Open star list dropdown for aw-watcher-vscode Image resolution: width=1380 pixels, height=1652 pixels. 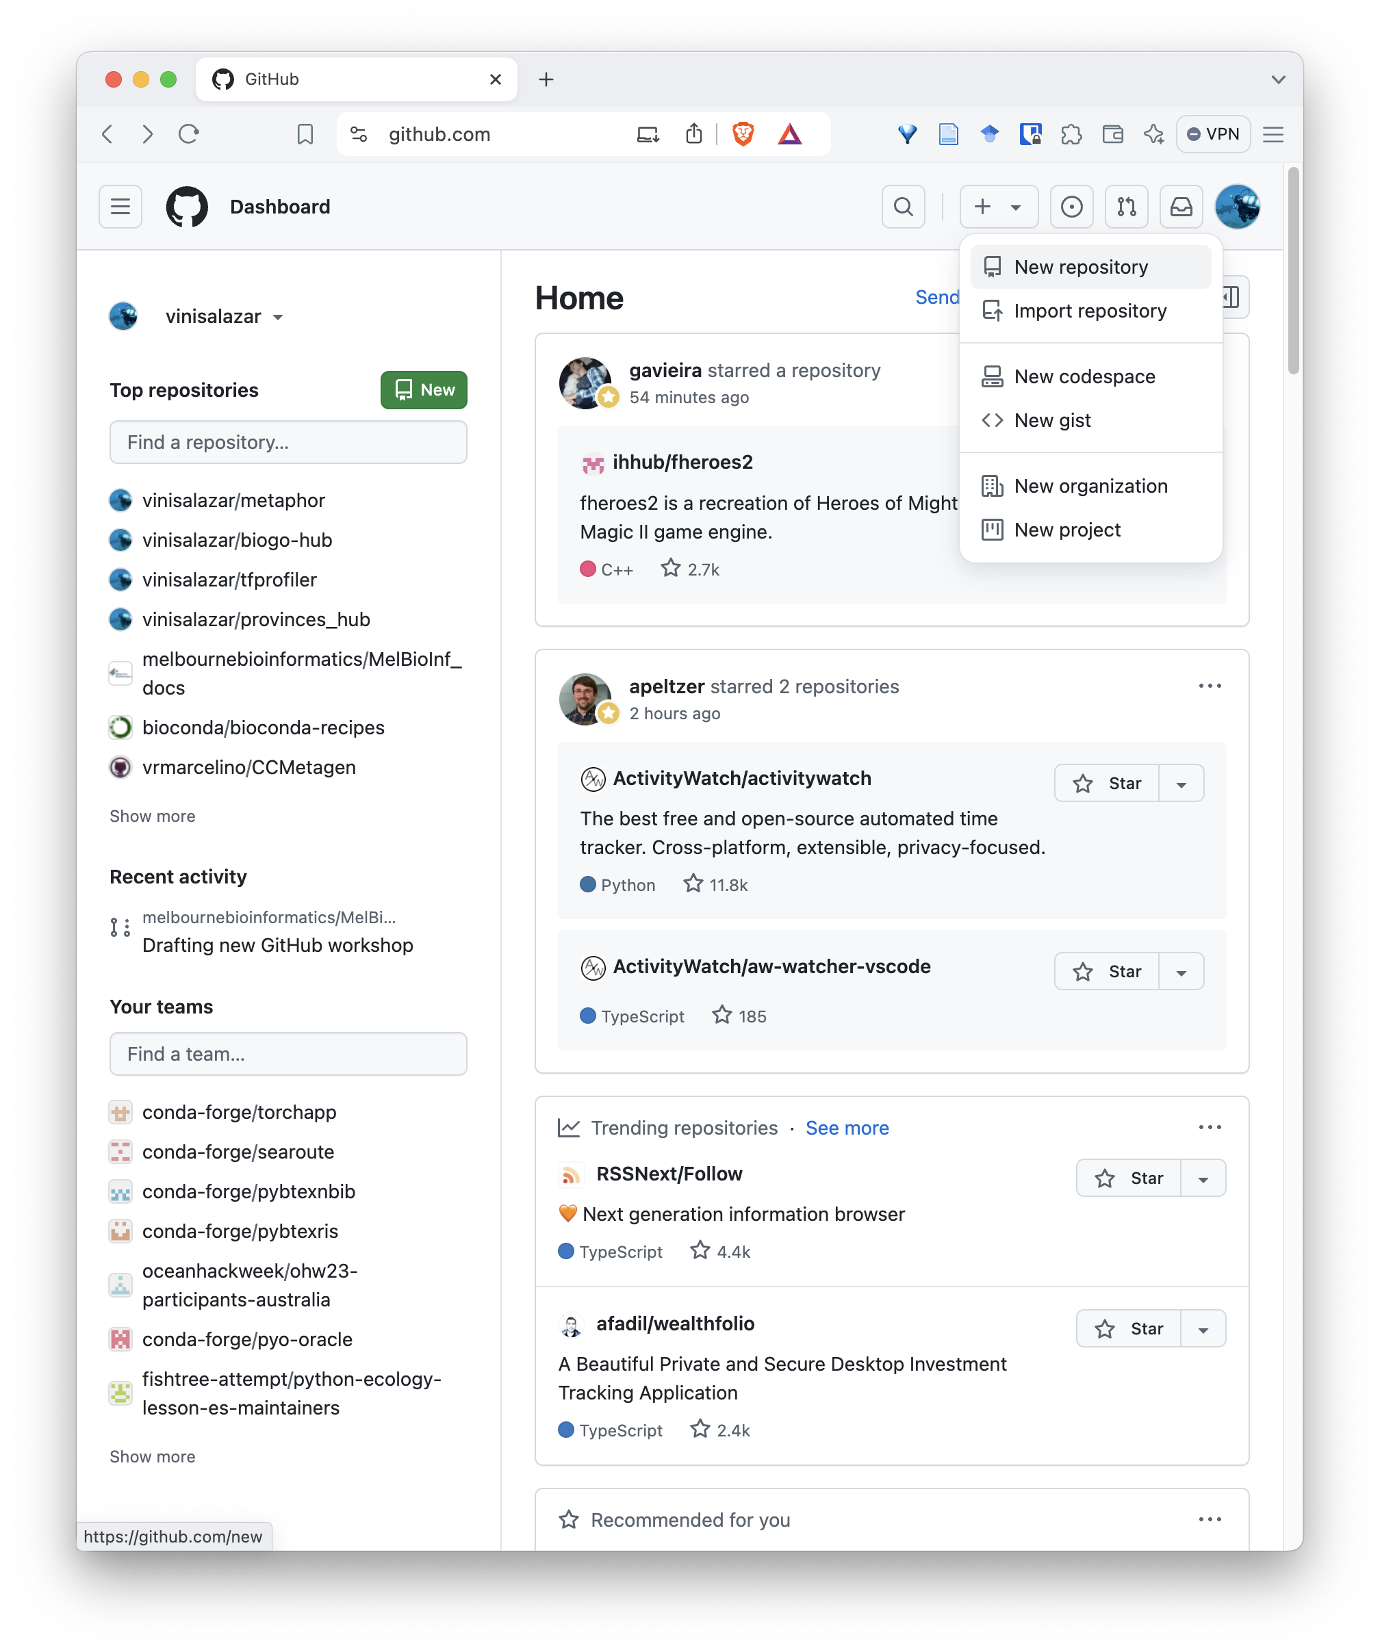coord(1181,972)
